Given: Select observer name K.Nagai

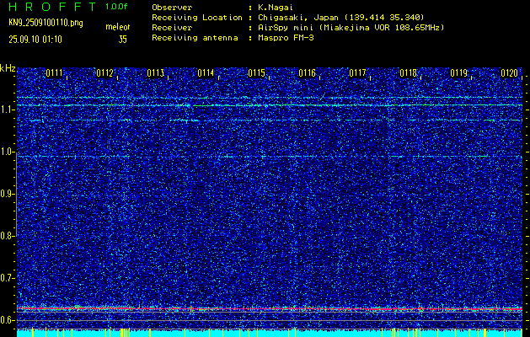Looking at the screenshot, I should [276, 8].
